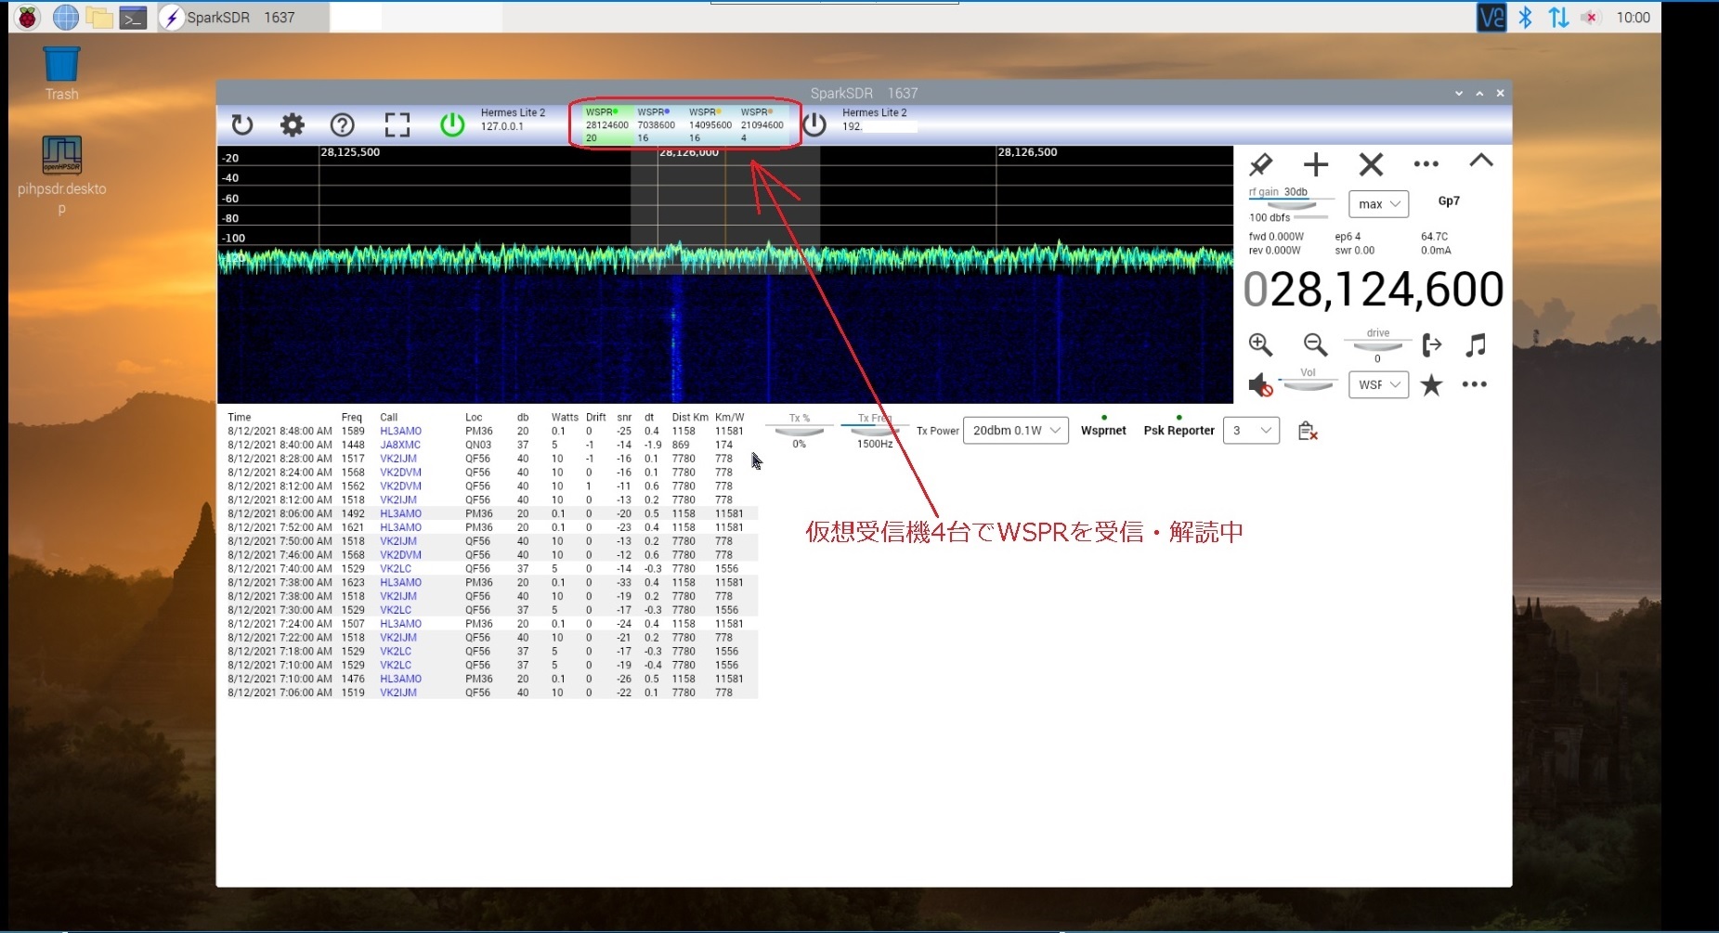Add a receiver with the plus icon
Image resolution: width=1719 pixels, height=933 pixels.
1315,165
